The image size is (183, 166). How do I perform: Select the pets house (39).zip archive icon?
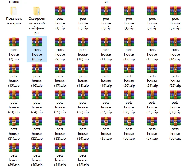pyautogui.click(x=14, y=148)
